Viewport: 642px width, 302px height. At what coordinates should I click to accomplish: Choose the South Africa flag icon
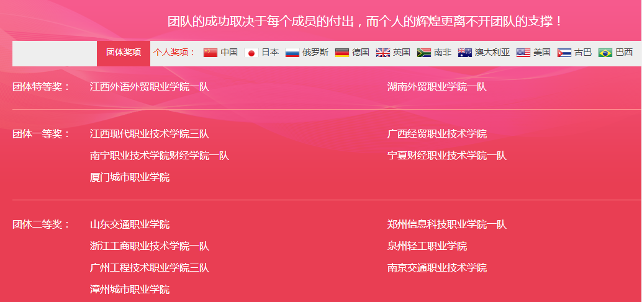tap(424, 53)
